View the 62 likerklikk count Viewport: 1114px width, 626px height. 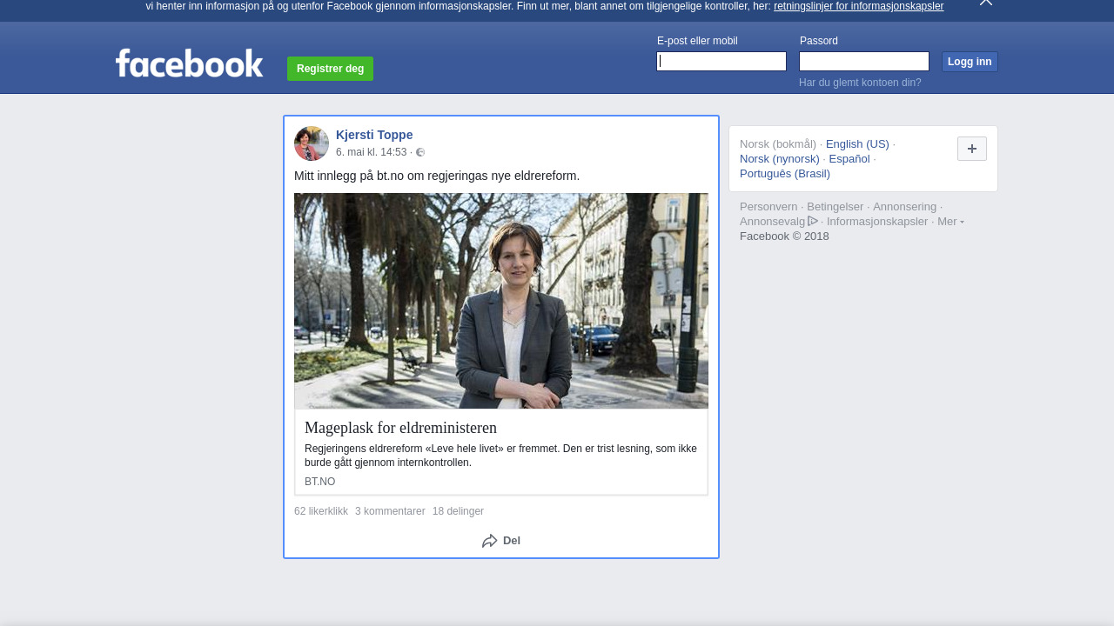321,511
